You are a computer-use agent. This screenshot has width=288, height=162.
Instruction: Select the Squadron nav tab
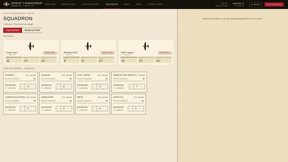pos(112,4)
